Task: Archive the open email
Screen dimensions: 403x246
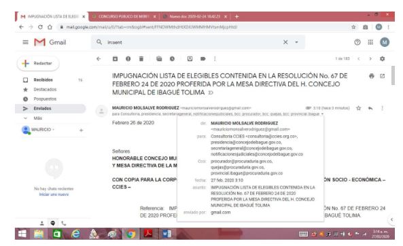Action: pos(115,59)
